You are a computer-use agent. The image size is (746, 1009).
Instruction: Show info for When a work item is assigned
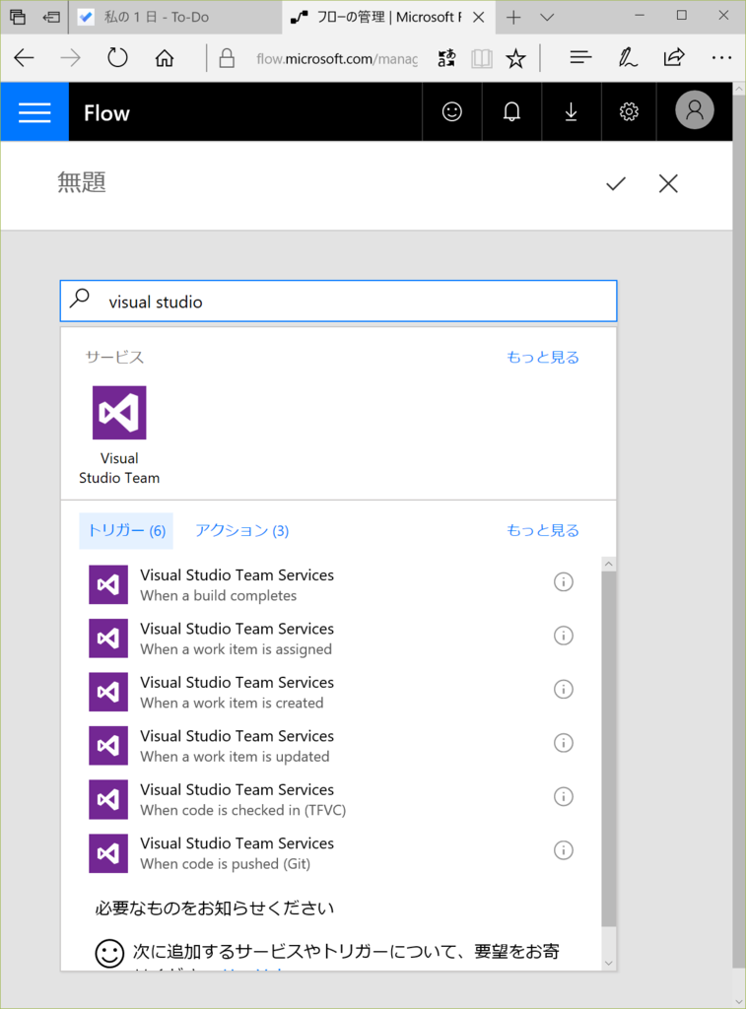[x=564, y=636]
